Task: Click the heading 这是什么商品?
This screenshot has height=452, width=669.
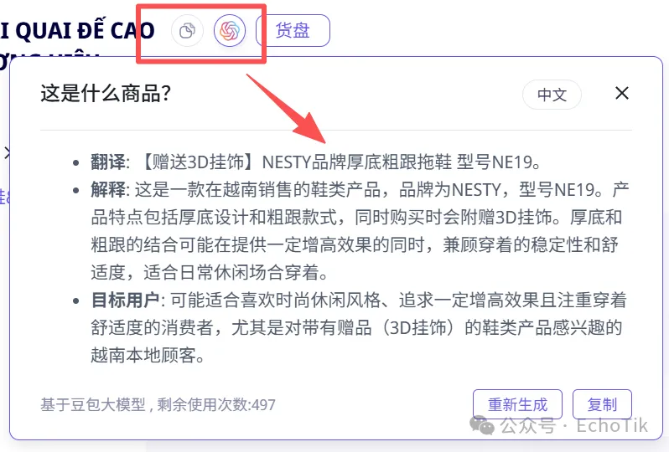Action: click(106, 93)
